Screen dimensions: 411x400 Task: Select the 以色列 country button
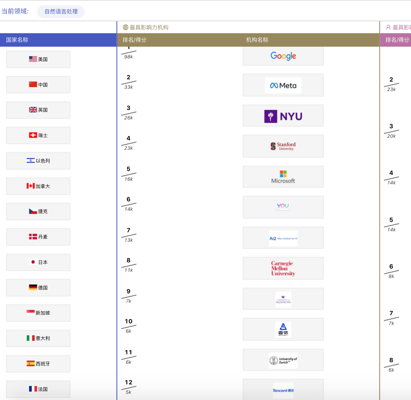(38, 161)
